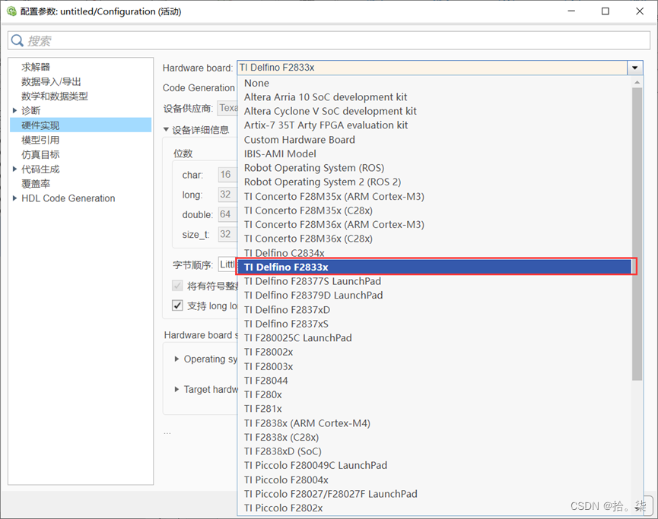
Task: Select TI Delfino F28379D LaunchPad
Action: pos(435,295)
